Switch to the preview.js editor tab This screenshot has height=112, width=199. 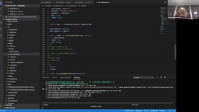[47, 2]
